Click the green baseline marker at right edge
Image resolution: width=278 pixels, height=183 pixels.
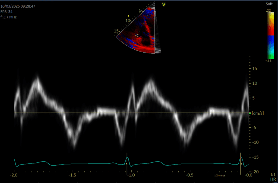point(250,113)
